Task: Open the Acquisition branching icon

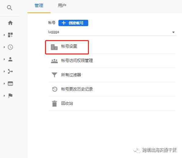Action: coord(10,71)
